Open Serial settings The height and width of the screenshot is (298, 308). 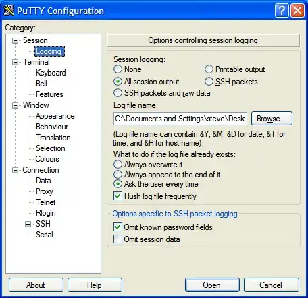coord(45,235)
